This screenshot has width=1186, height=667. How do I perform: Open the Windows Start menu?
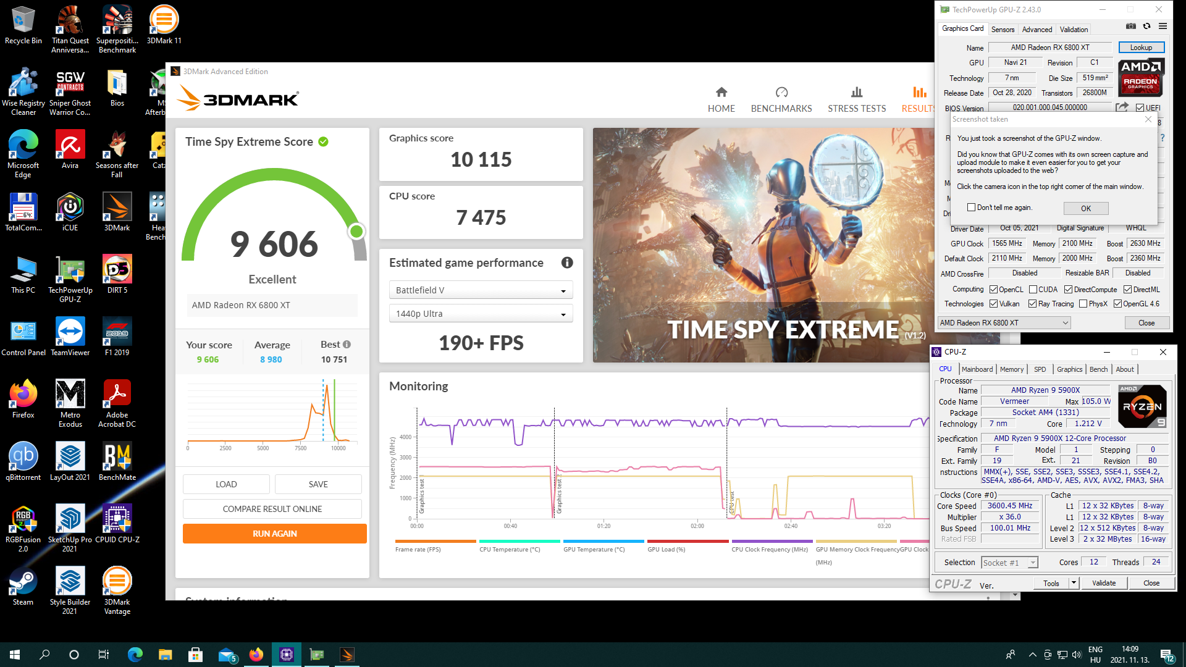click(15, 654)
